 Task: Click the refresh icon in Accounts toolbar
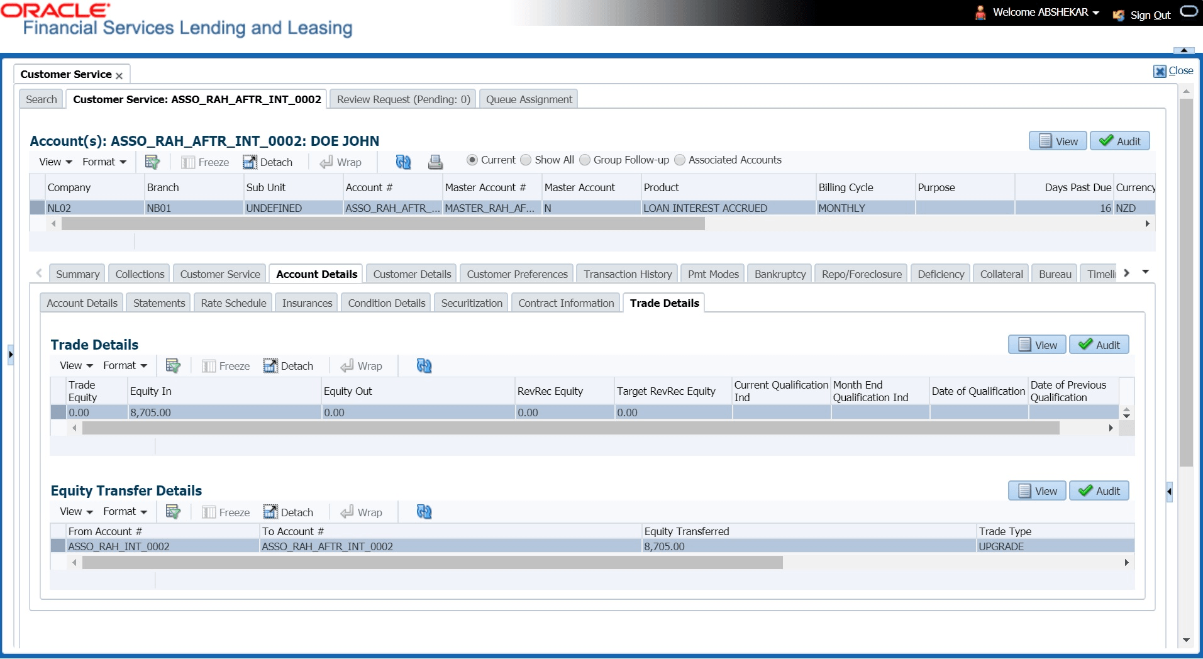point(403,162)
